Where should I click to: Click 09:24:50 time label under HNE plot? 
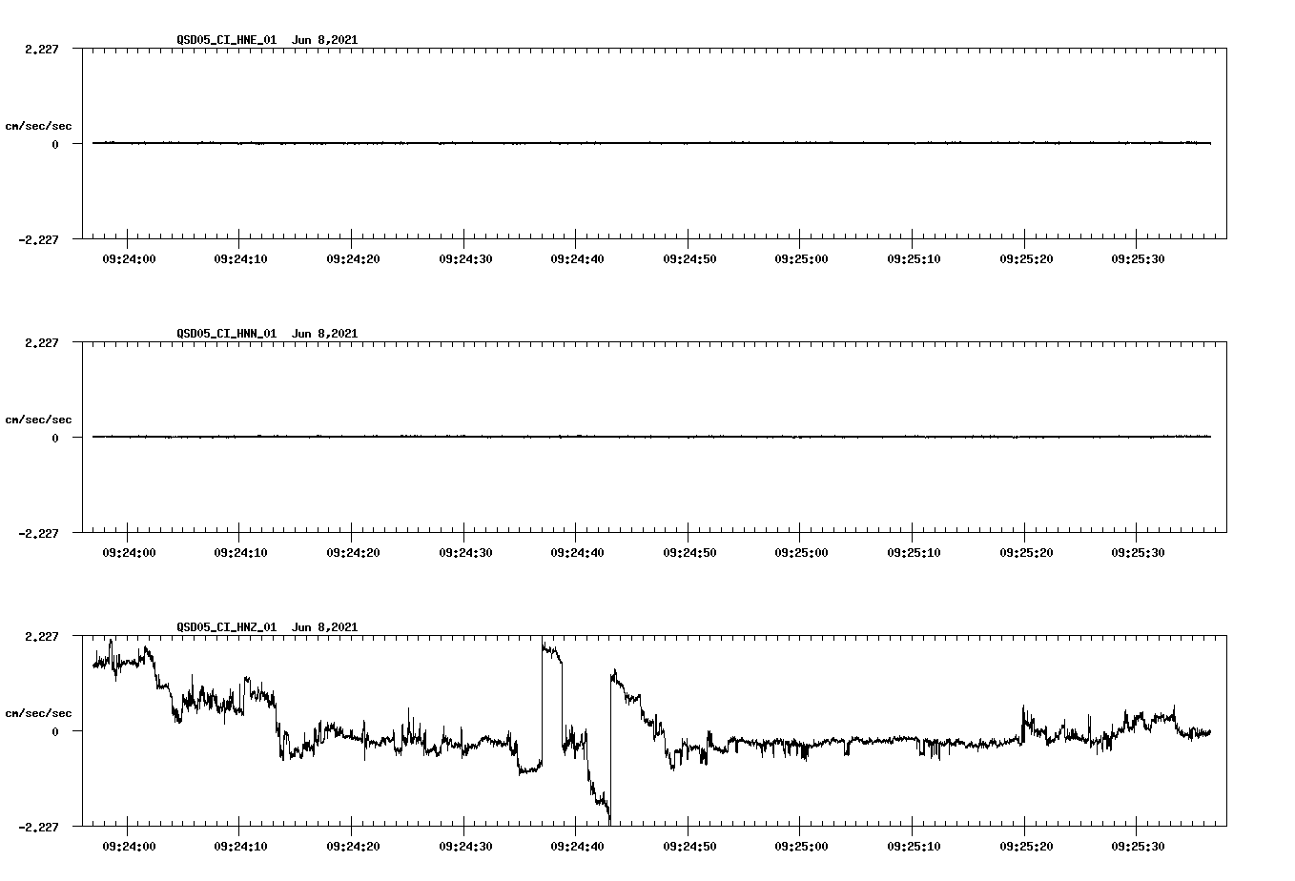click(x=689, y=258)
